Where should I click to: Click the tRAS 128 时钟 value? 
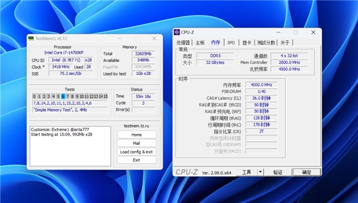pyautogui.click(x=262, y=118)
